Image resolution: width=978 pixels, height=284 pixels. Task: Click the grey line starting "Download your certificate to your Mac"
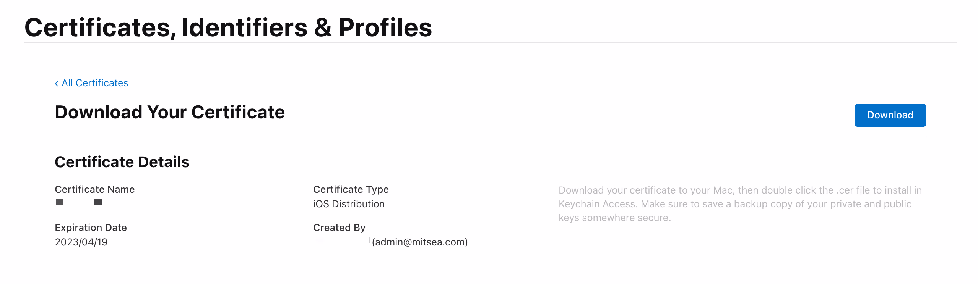tap(740, 190)
